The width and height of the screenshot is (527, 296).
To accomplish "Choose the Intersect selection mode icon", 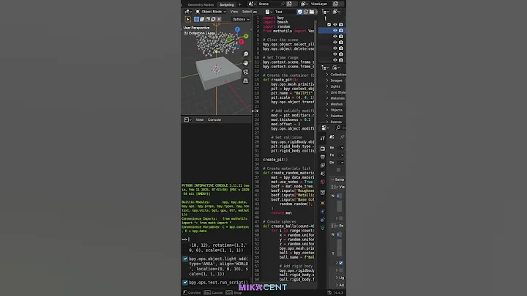I will click(219, 19).
